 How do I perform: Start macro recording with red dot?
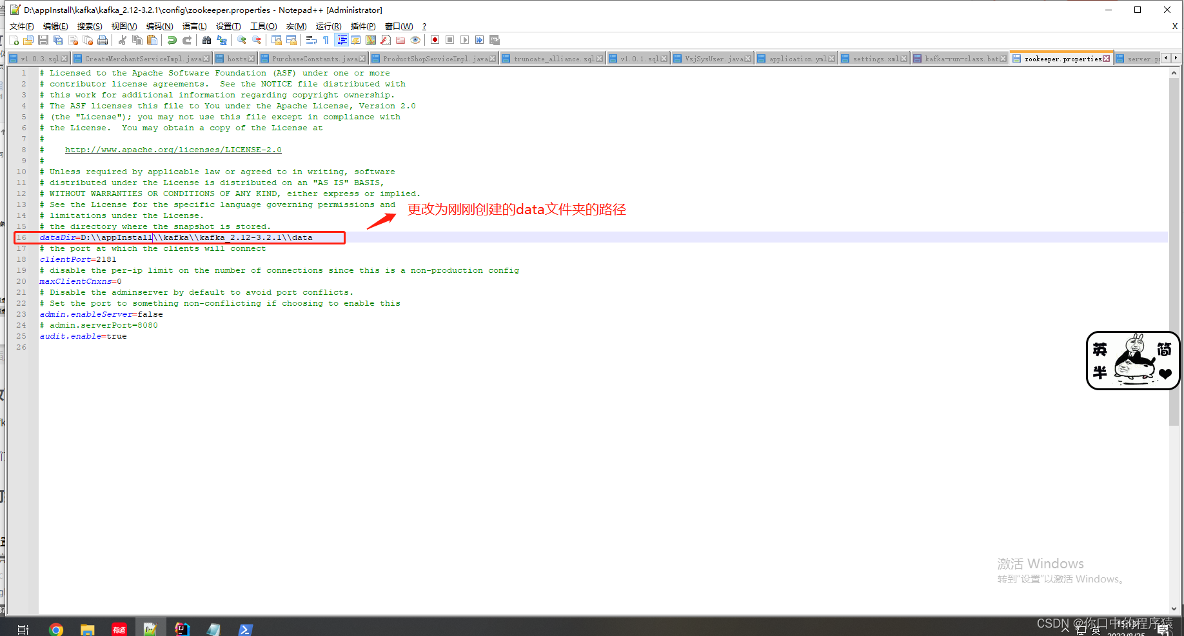(x=435, y=40)
